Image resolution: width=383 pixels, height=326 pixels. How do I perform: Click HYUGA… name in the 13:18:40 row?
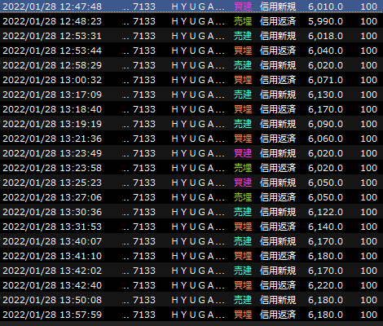(x=198, y=109)
